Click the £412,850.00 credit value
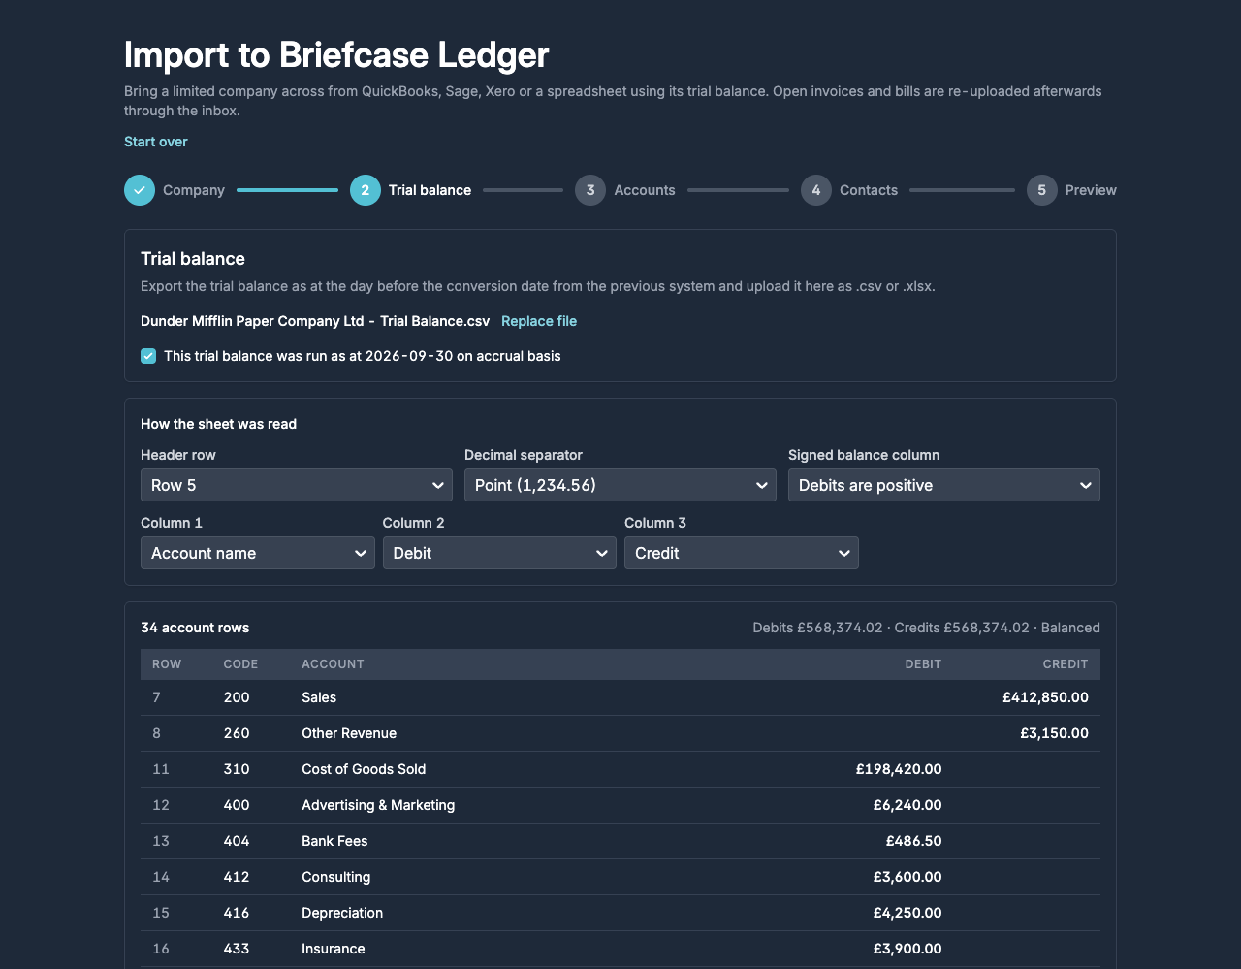The height and width of the screenshot is (969, 1241). 1045,697
